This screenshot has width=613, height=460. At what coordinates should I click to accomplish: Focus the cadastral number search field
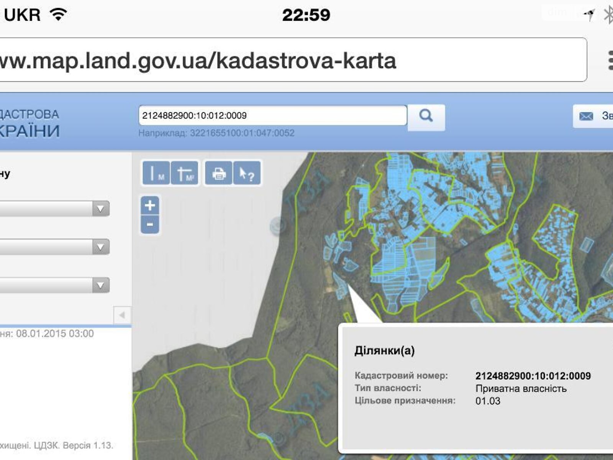[272, 115]
